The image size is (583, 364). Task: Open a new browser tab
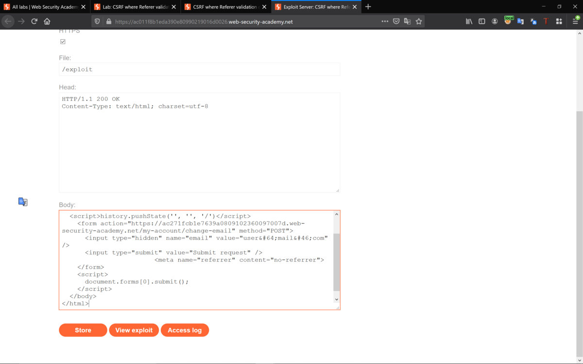tap(368, 7)
